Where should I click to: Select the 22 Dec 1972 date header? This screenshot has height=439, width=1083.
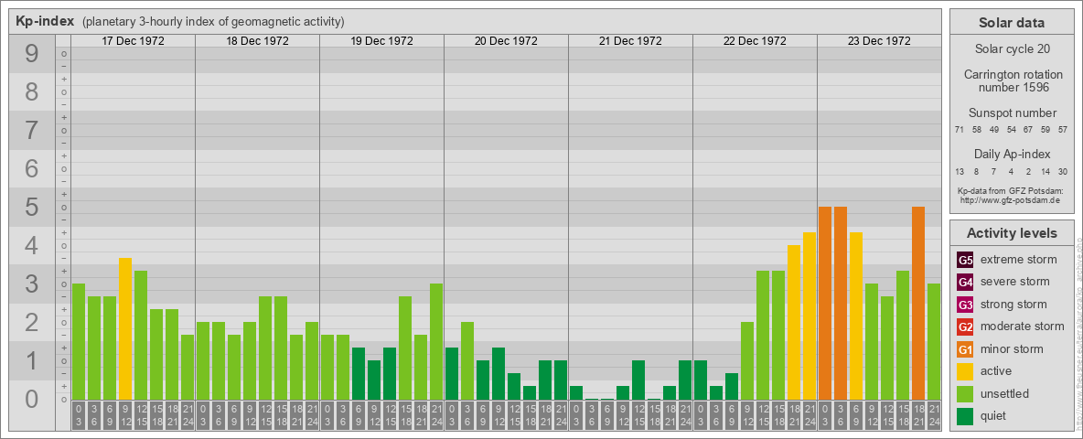[x=755, y=41]
